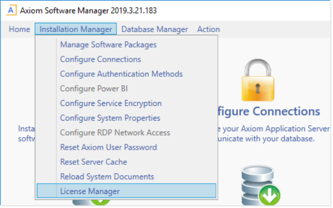Select Configure Authentication Methods
This screenshot has width=333, height=208.
(121, 74)
